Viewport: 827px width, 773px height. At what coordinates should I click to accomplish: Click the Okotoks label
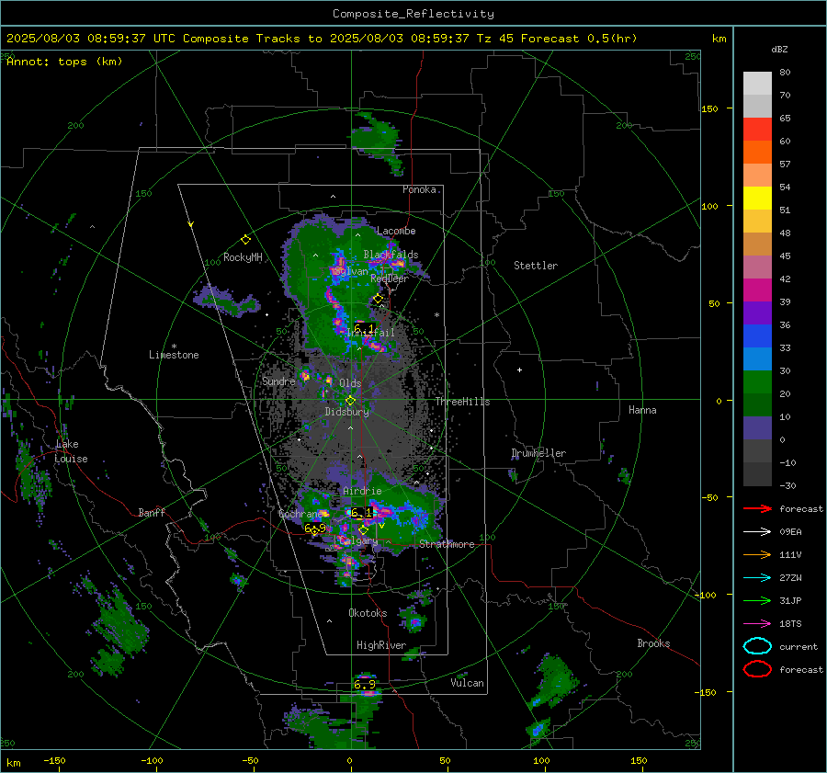368,613
